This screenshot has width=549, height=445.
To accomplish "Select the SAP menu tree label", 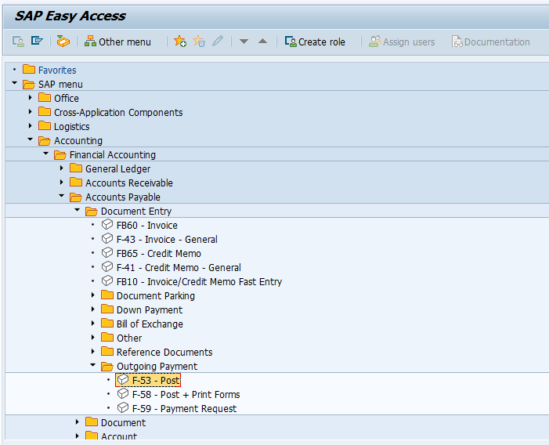I will (x=60, y=85).
